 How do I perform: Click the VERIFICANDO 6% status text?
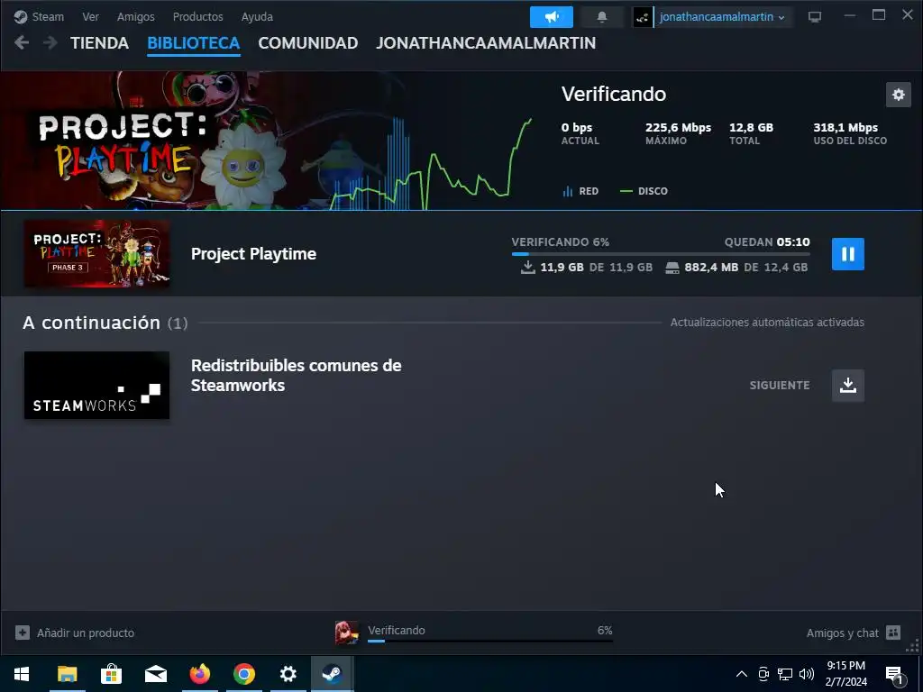[561, 241]
